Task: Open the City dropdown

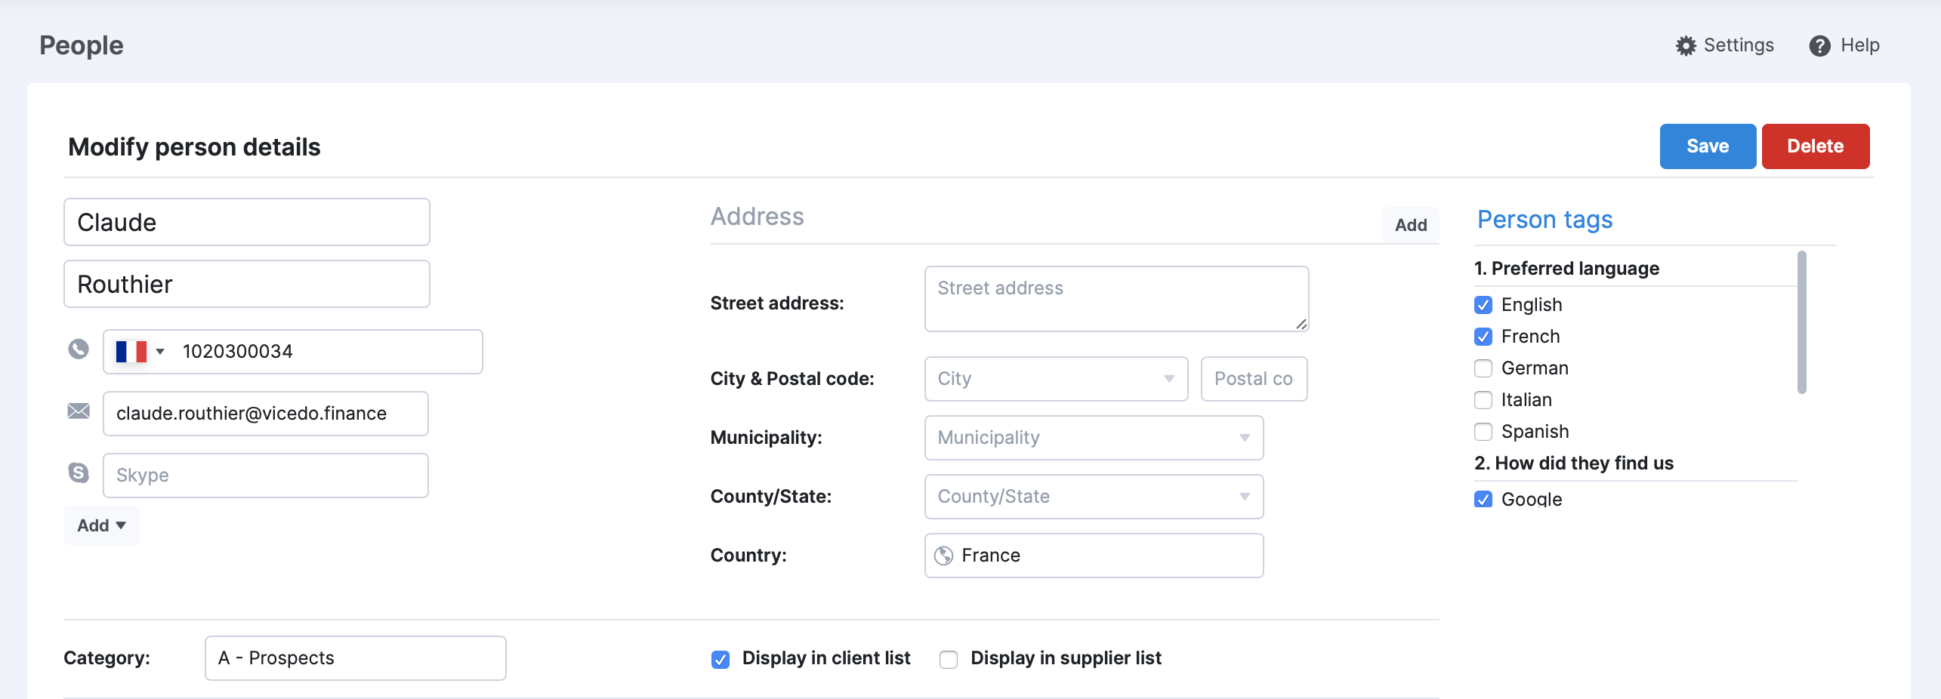Action: coord(1056,379)
